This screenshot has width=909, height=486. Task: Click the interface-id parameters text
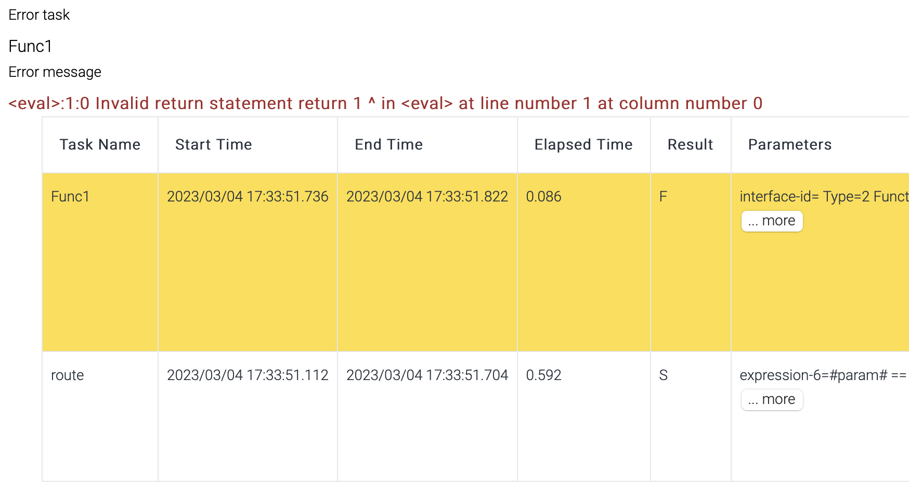click(824, 197)
